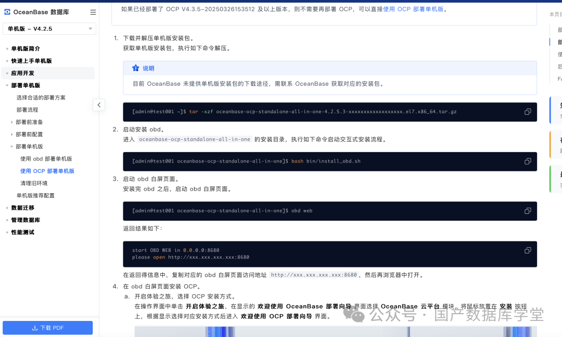The height and width of the screenshot is (337, 562).
Task: Click step text 在 obd 白屏页面安装 OCP
Action: (x=162, y=286)
